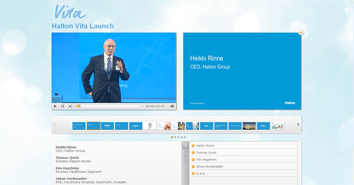354x185 pixels.
Task: Open the Indexes panel tab icon
Action: point(185,146)
